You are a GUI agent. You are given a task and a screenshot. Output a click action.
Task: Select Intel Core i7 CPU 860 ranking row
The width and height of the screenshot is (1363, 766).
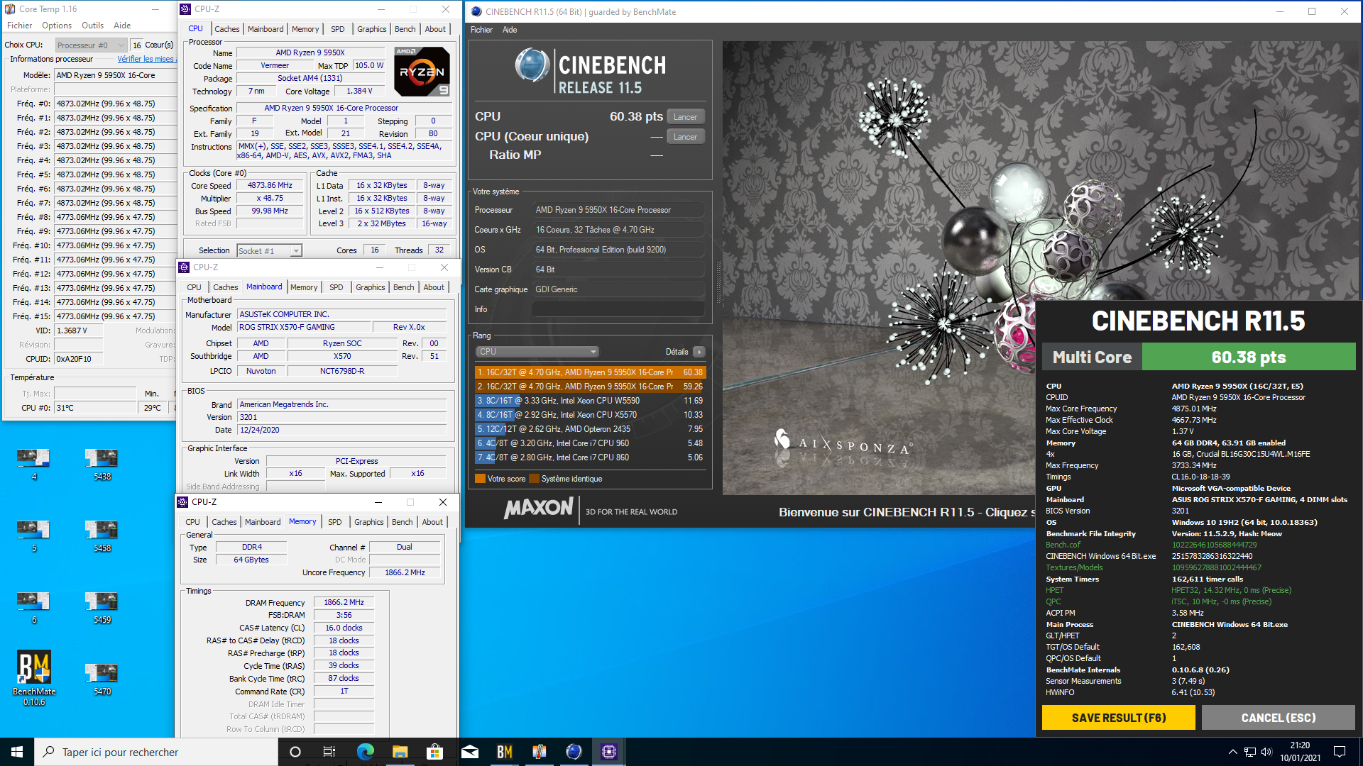coord(590,457)
